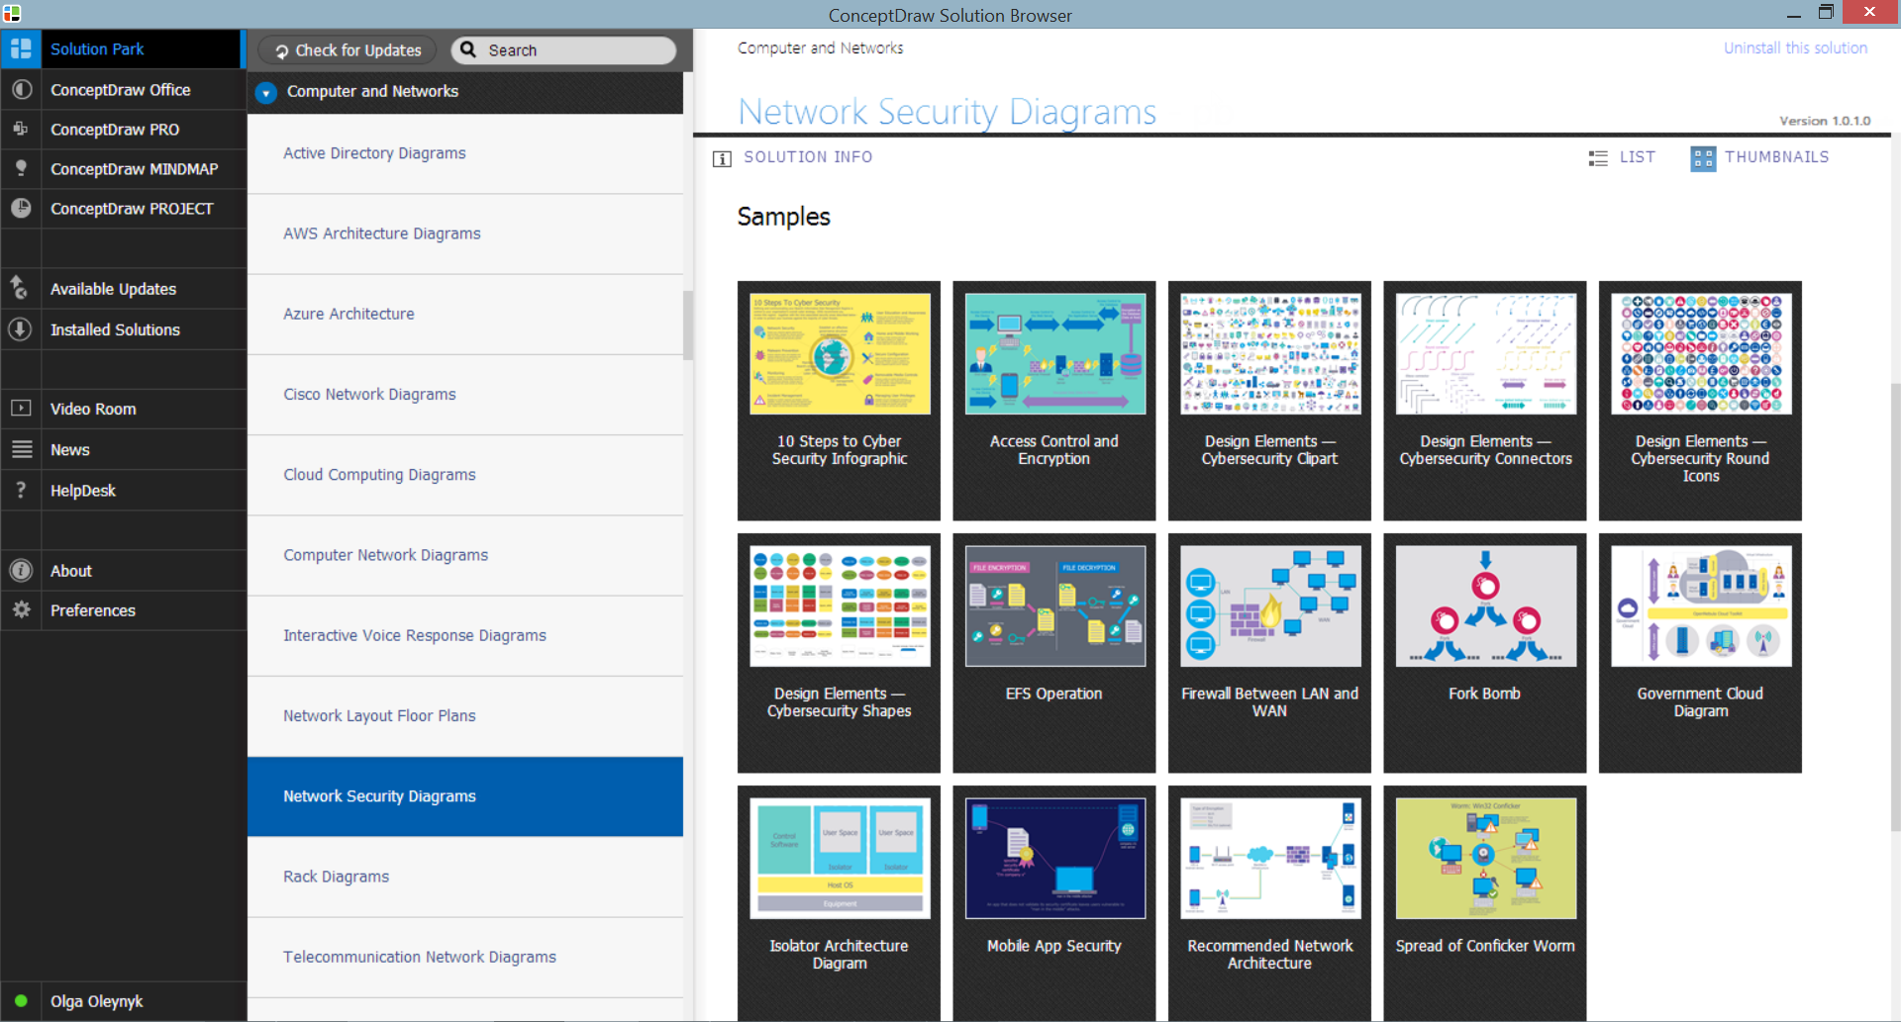The image size is (1901, 1022).
Task: Open Firewall Between LAN and WAN sample
Action: 1269,653
